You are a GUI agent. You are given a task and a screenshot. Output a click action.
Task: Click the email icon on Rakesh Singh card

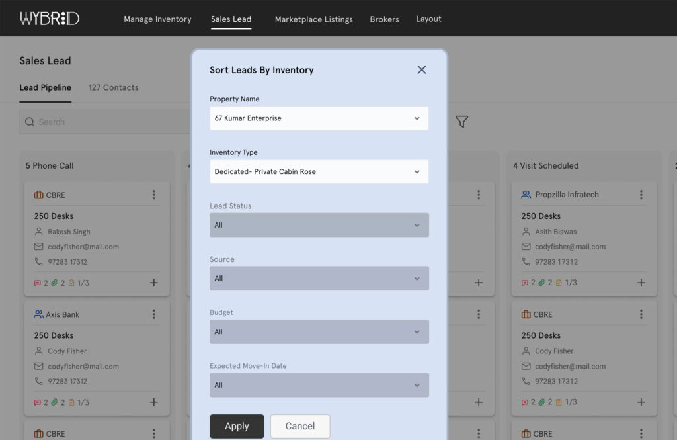(x=38, y=247)
